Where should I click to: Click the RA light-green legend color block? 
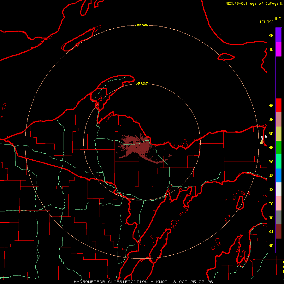(279, 162)
